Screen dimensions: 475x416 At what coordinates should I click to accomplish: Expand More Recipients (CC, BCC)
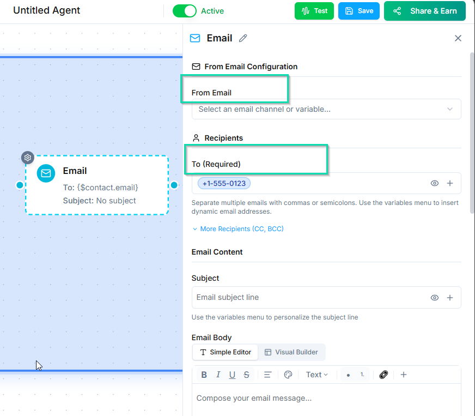(x=237, y=229)
